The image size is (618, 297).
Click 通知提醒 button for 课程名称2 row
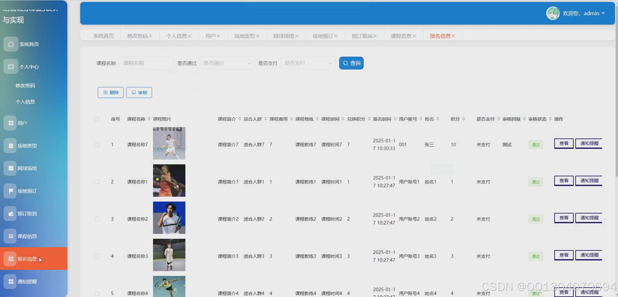tap(589, 218)
